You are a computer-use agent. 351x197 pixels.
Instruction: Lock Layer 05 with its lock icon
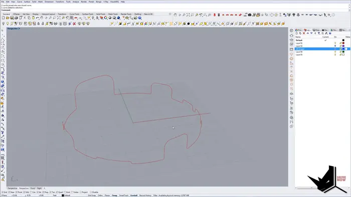coord(340,54)
